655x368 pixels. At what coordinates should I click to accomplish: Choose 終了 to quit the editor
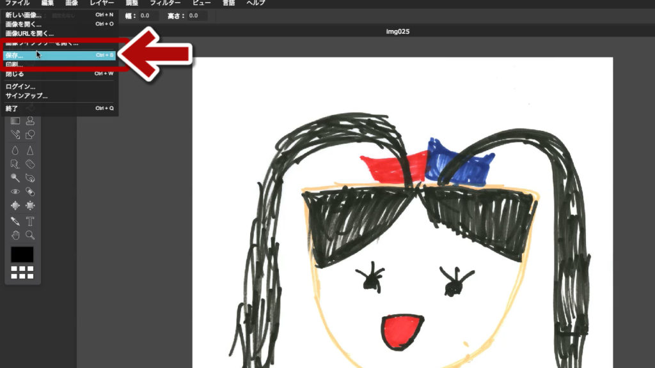tap(59, 109)
